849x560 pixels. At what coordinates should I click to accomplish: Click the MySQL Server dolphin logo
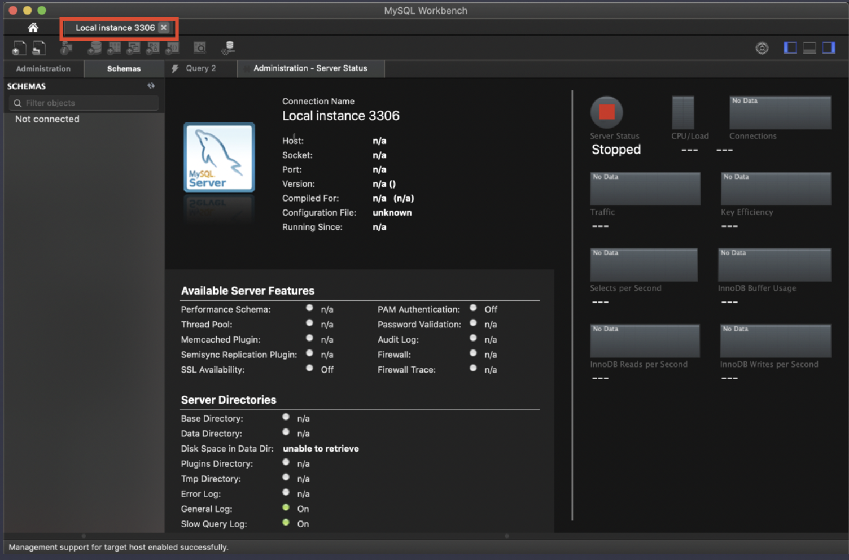click(x=219, y=157)
